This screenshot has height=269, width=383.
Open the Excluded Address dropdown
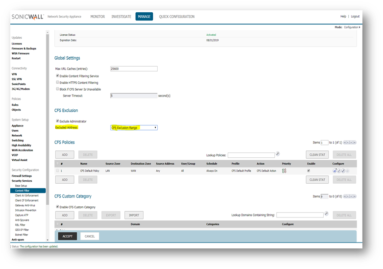tap(134, 127)
